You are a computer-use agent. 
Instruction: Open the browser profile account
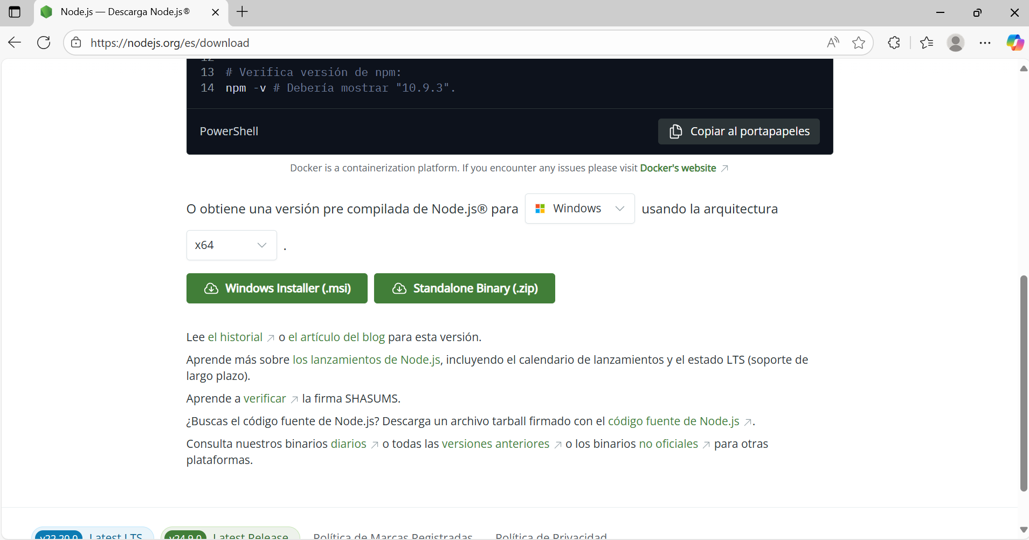[956, 43]
